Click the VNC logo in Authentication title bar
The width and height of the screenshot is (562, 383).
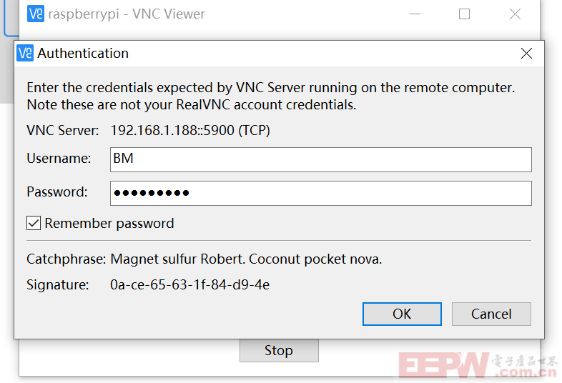click(25, 53)
